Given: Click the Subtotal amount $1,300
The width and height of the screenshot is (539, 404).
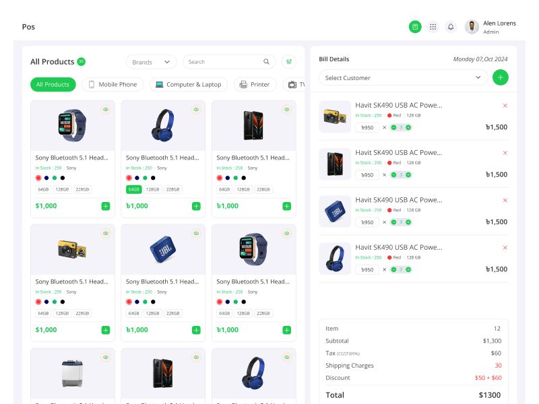Looking at the screenshot, I should pyautogui.click(x=492, y=341).
